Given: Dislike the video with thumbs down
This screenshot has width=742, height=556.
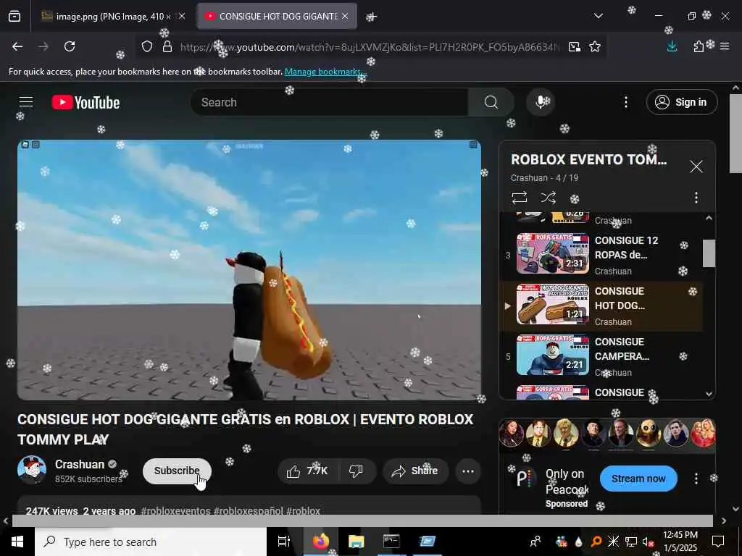Looking at the screenshot, I should 356,471.
